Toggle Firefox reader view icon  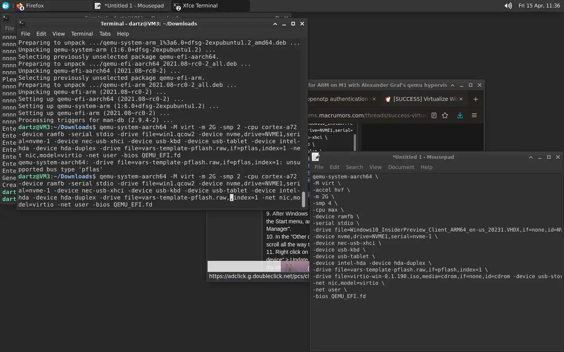434,115
